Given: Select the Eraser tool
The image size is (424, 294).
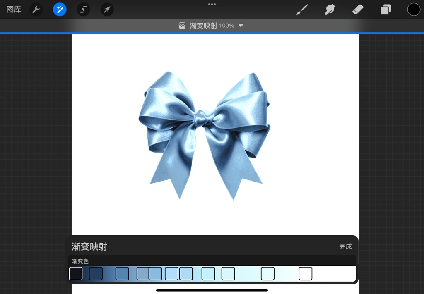Looking at the screenshot, I should 358,9.
